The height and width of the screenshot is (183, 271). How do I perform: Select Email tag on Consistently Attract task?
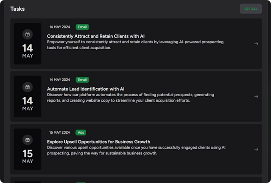(82, 27)
